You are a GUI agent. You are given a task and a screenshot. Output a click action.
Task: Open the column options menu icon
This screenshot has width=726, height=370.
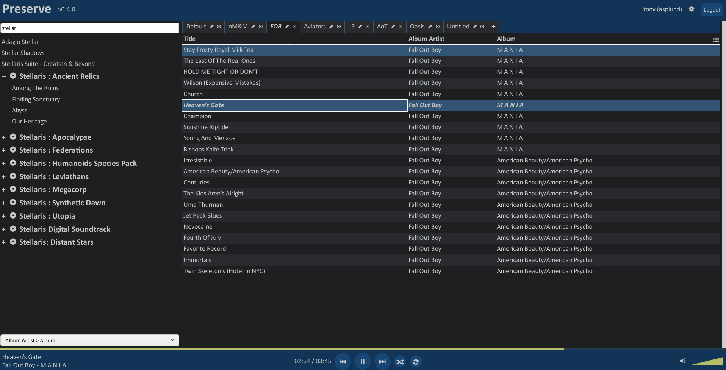[x=716, y=40]
